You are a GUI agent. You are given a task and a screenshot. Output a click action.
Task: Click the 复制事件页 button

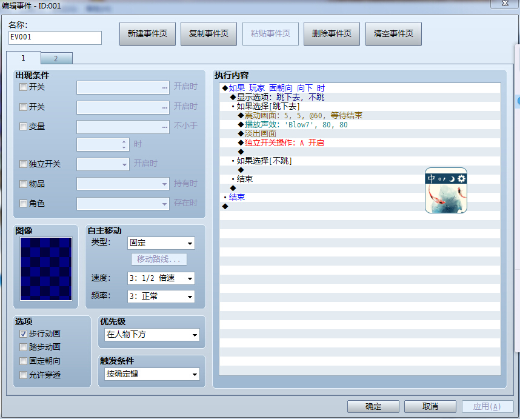point(209,34)
